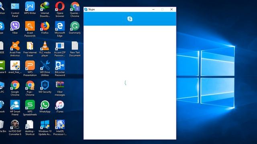Viewport: 257px width, 144px height.
Task: Open the Avast Passwords icon
Action: (x=30, y=26)
